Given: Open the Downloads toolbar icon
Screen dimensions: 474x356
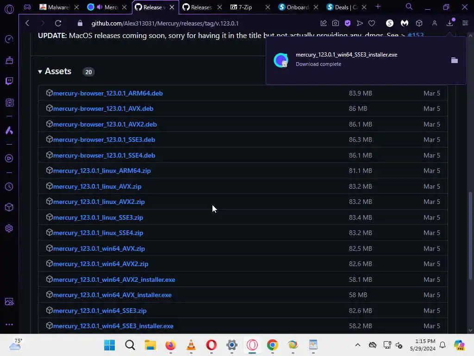Looking at the screenshot, I should (450, 23).
